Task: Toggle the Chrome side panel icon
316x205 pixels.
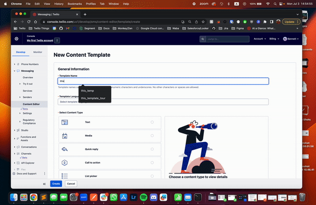Action: point(272,22)
